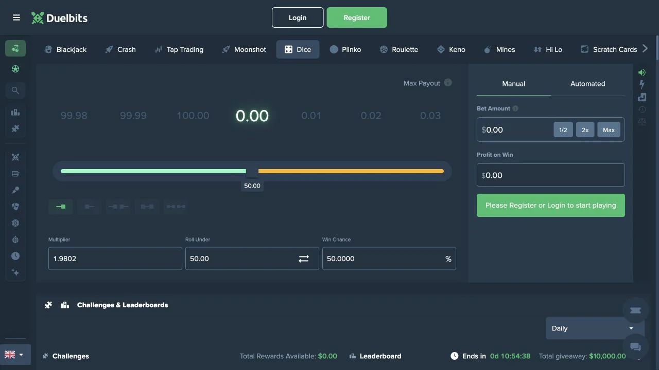Open search from the sidebar magnifier
Image resolution: width=659 pixels, height=370 pixels.
coord(15,90)
